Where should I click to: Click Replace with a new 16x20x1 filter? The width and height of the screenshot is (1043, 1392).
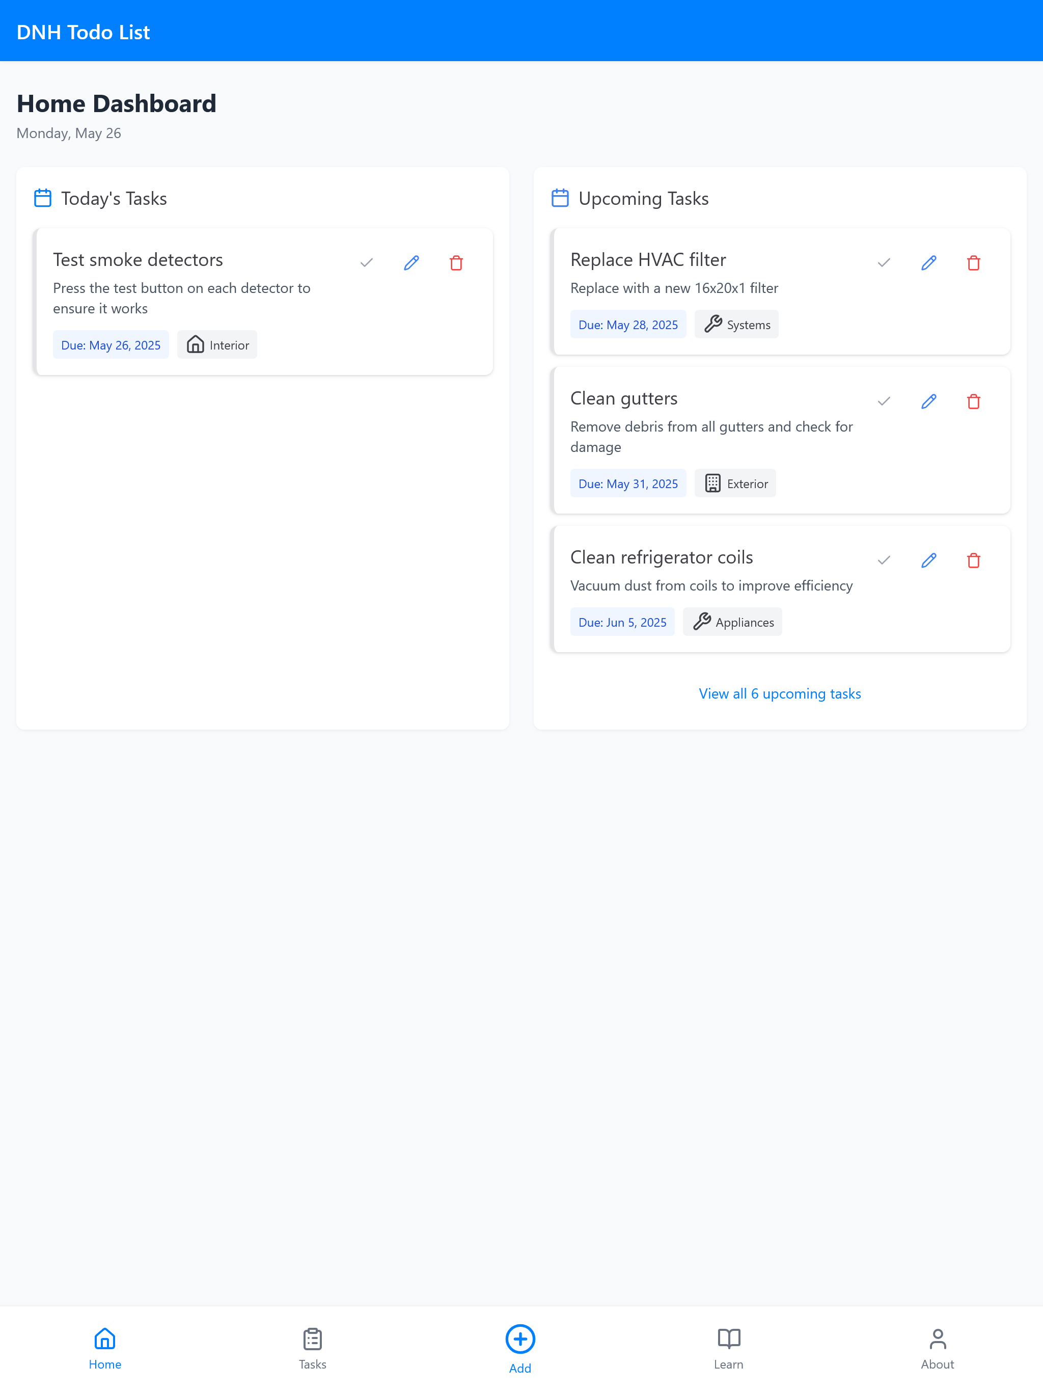tap(674, 288)
